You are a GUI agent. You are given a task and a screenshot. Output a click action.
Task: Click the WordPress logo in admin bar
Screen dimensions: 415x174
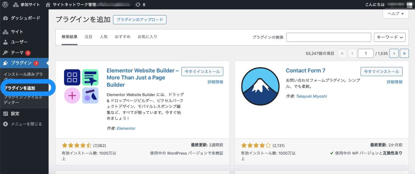click(5, 5)
